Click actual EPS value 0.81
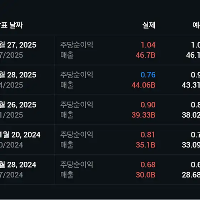The width and height of the screenshot is (200, 200). tap(148, 135)
